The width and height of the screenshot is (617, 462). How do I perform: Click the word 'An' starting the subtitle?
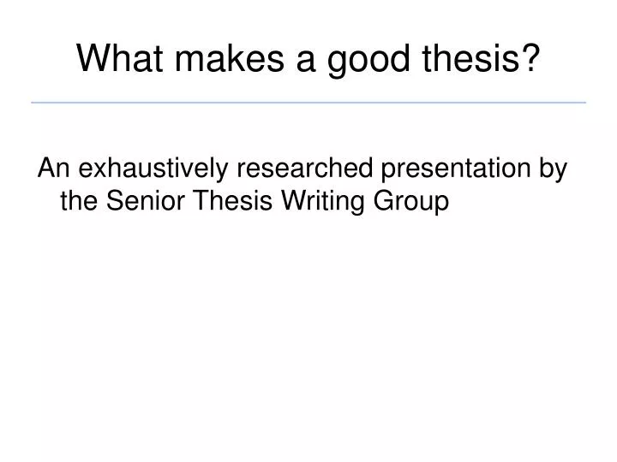pos(53,169)
